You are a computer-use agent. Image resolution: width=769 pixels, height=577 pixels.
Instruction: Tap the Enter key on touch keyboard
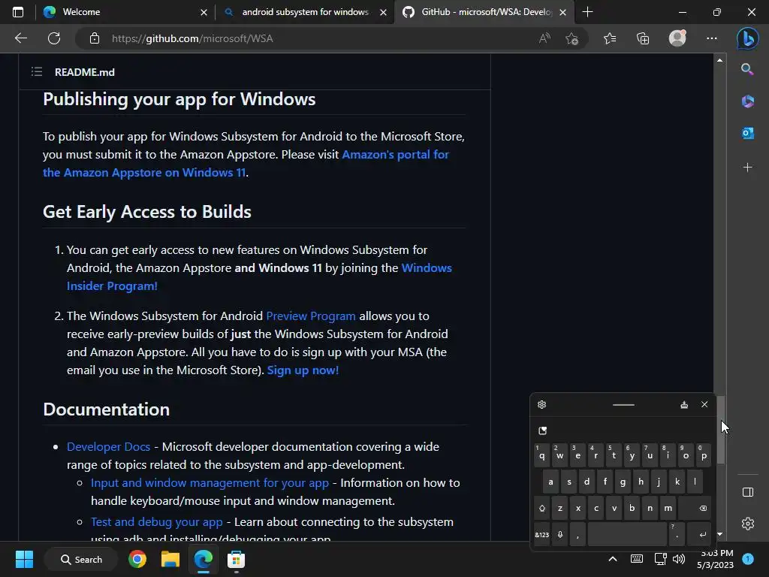click(700, 534)
